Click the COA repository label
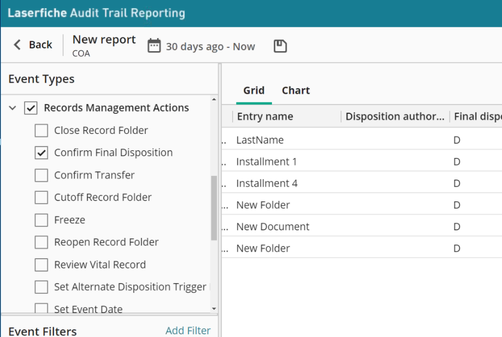 tap(81, 53)
